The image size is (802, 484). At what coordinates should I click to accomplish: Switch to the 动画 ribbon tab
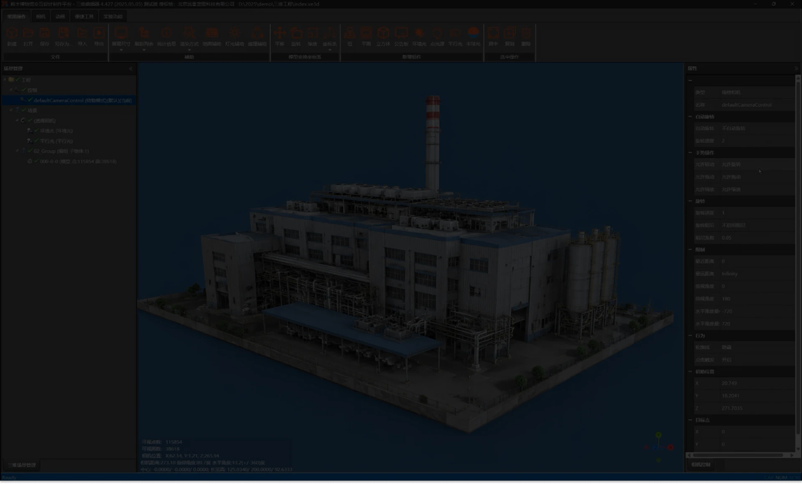(x=60, y=17)
